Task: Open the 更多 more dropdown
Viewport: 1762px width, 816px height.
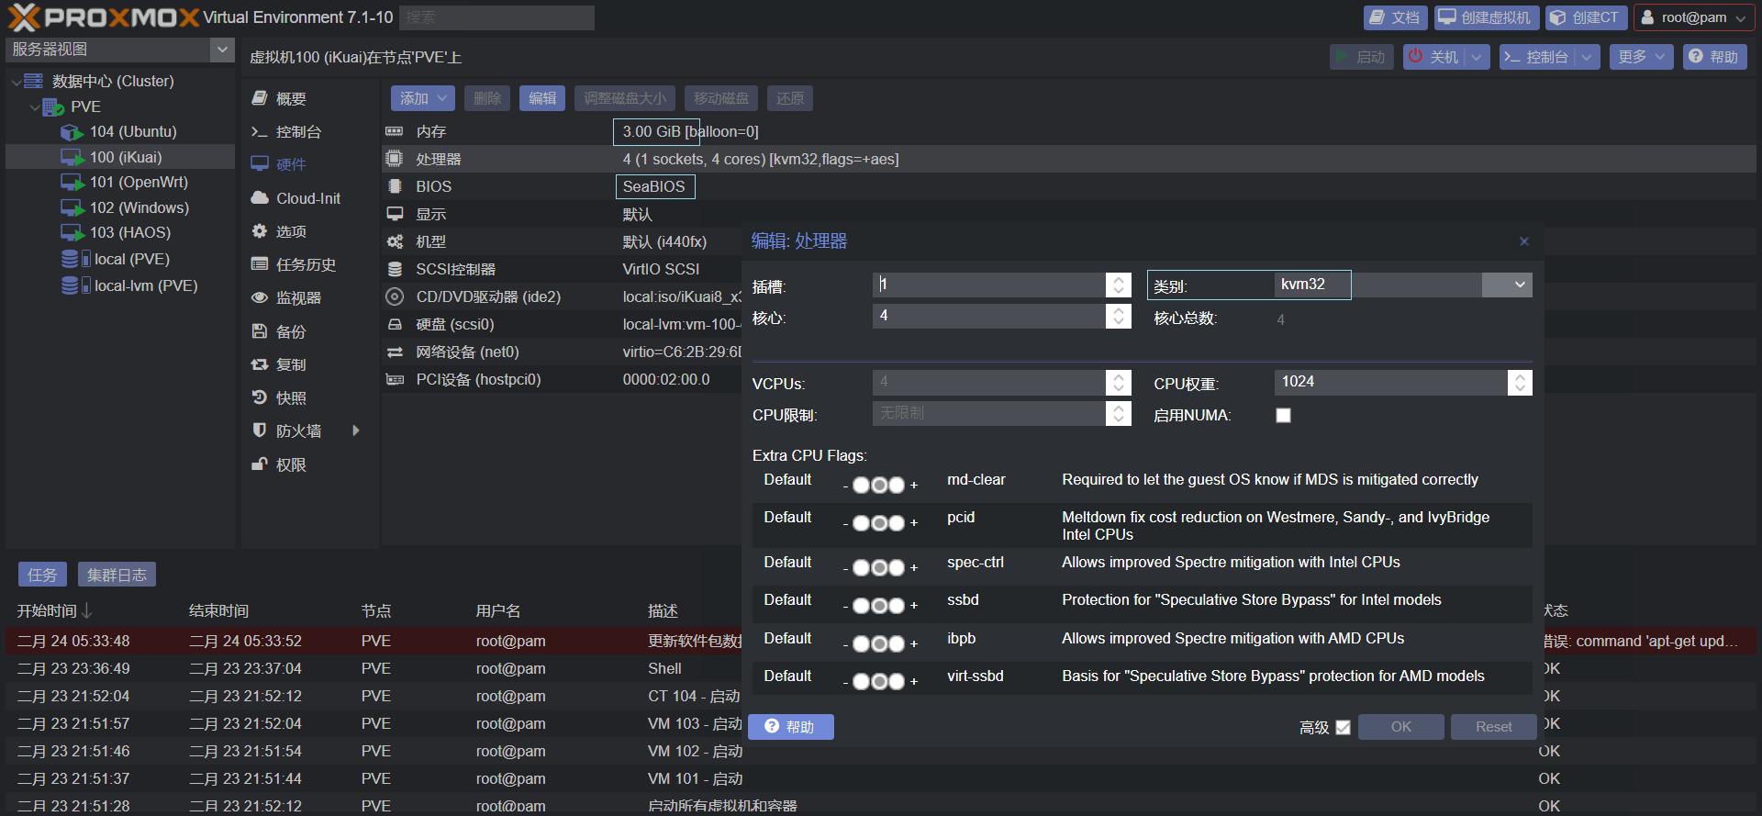Action: [1641, 57]
